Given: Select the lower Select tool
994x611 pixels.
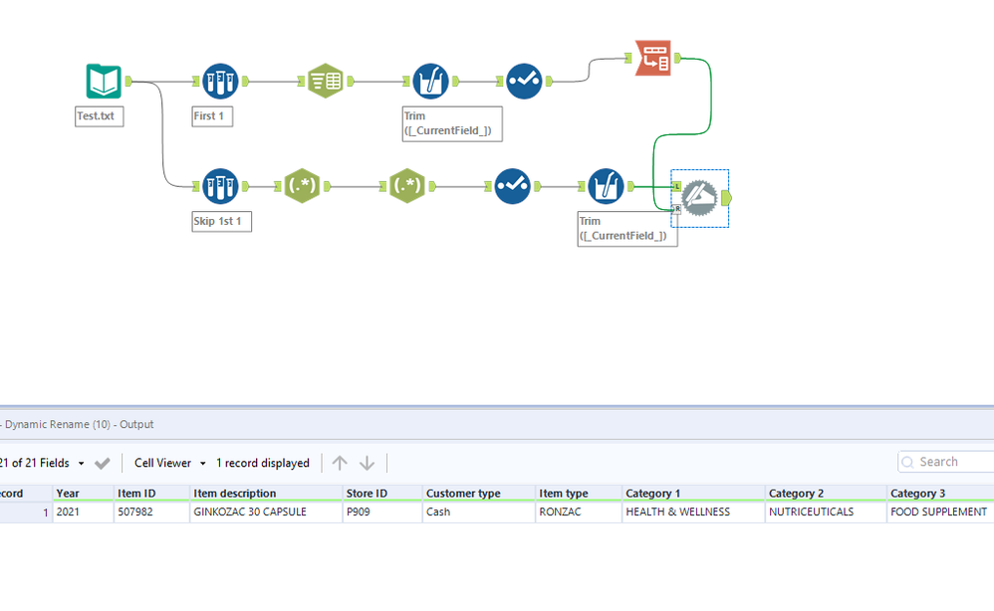Looking at the screenshot, I should pyautogui.click(x=512, y=186).
